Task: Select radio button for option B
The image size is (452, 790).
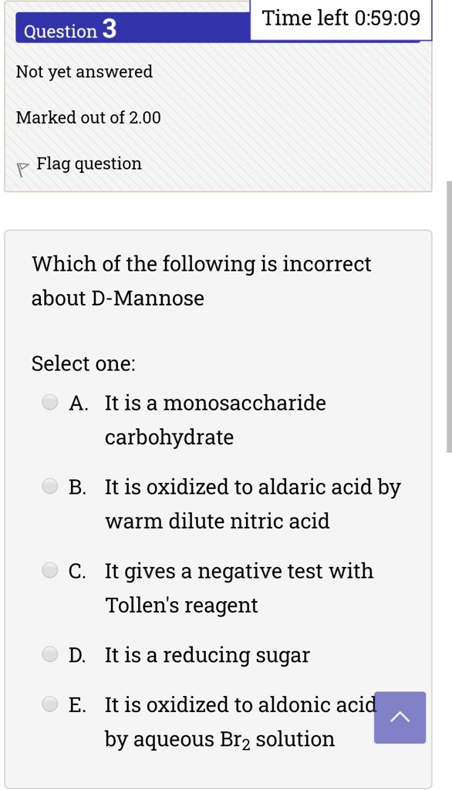Action: [x=50, y=486]
